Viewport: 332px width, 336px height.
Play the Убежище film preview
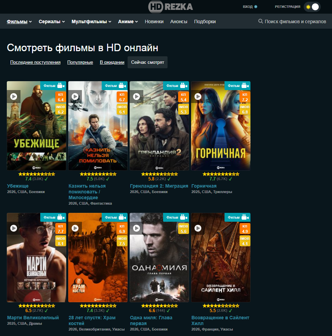coord(14,97)
